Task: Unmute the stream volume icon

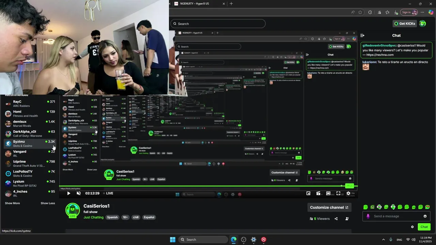Action: click(x=79, y=193)
